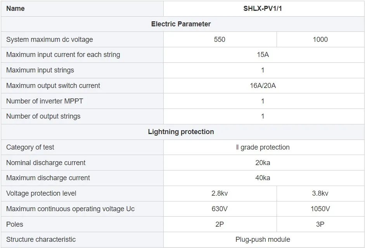Click the SHLX-PV1/1 model name cell

(x=263, y=9)
